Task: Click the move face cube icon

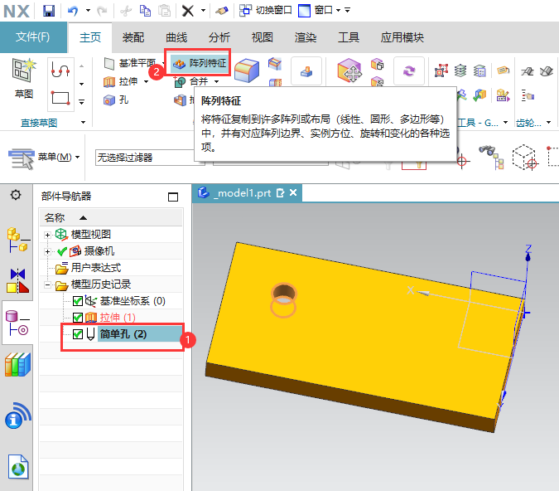Action: 349,70
